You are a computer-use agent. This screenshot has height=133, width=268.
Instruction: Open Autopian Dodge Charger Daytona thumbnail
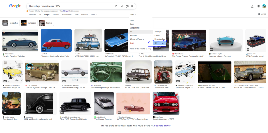tap(189, 40)
